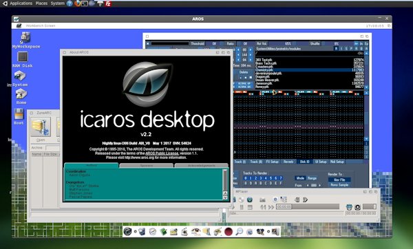Click up arrow in About AROS scrollbar

click(x=225, y=193)
